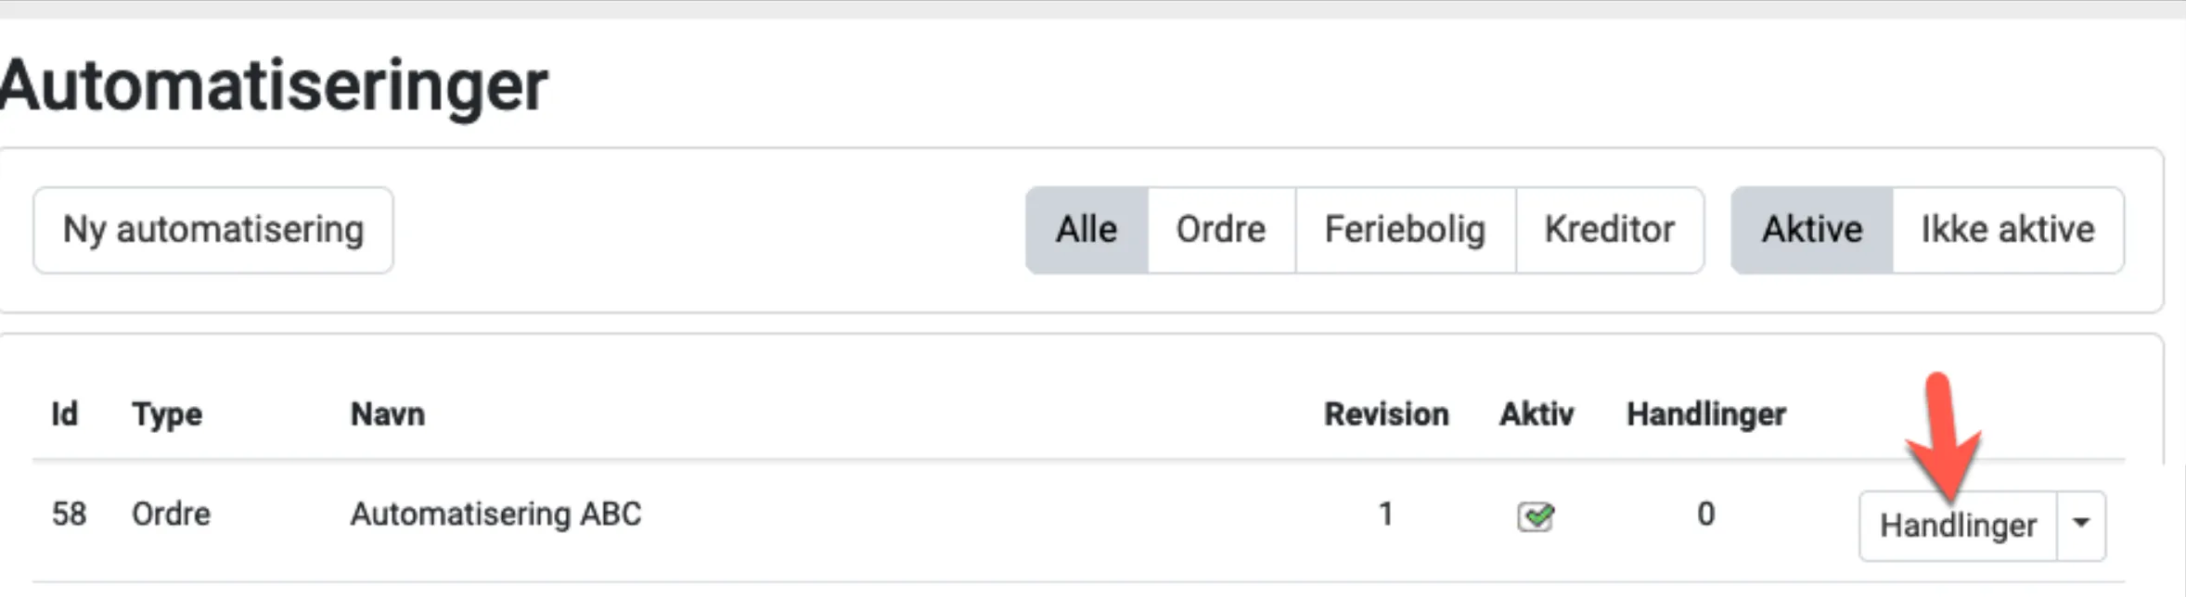Show Ikke aktive automations

pos(2008,230)
